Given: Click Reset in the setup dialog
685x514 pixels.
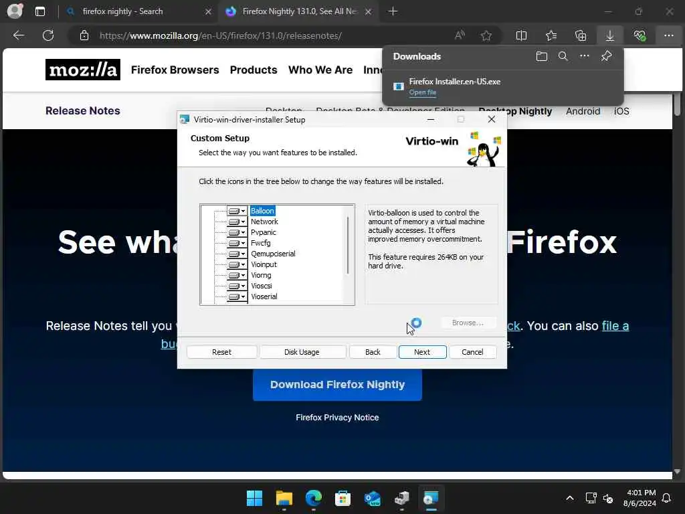Looking at the screenshot, I should [221, 352].
